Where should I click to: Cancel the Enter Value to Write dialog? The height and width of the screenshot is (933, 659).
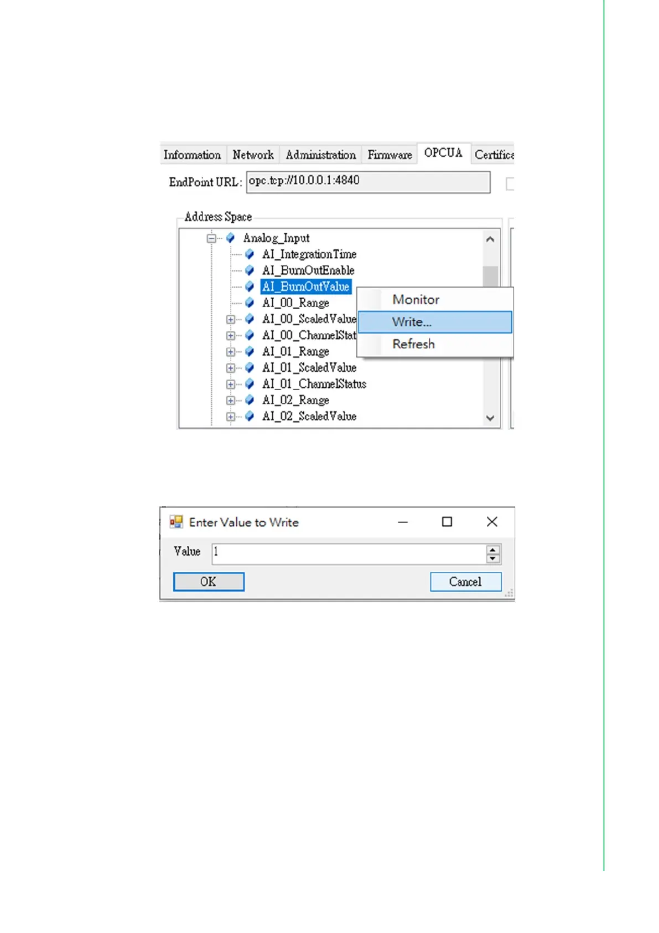465,582
